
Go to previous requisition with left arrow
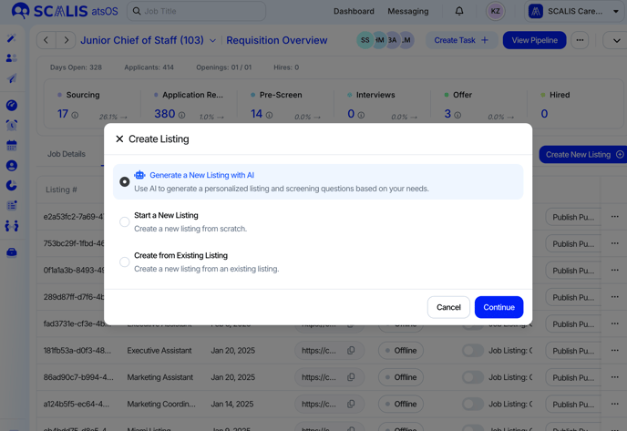[46, 40]
